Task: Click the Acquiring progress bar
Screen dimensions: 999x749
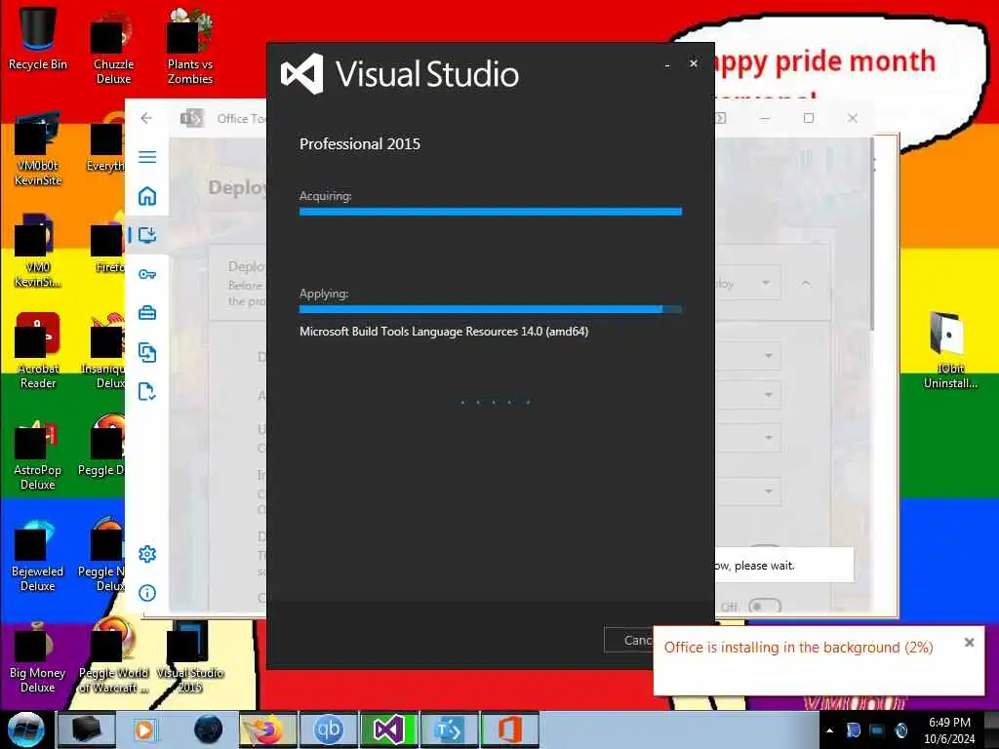Action: 491,212
